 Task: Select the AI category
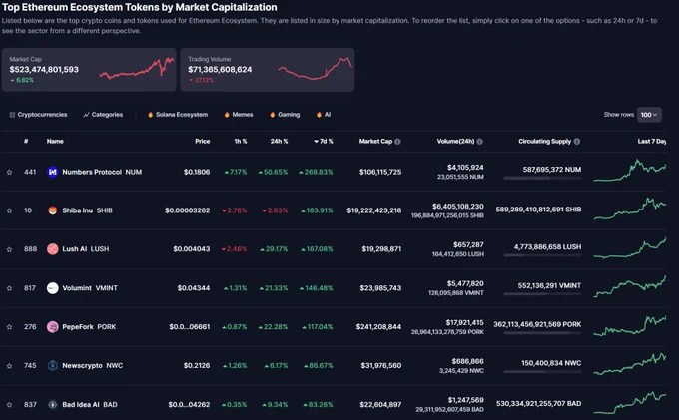tap(324, 115)
